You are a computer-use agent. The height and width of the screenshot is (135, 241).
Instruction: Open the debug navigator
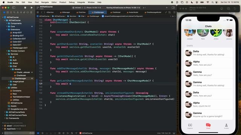point(24,12)
